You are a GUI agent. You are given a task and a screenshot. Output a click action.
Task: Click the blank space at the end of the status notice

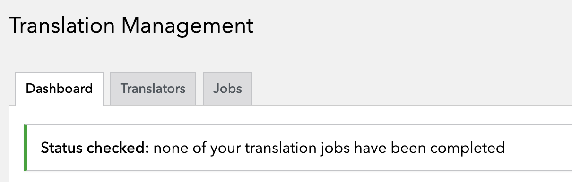coord(538,148)
